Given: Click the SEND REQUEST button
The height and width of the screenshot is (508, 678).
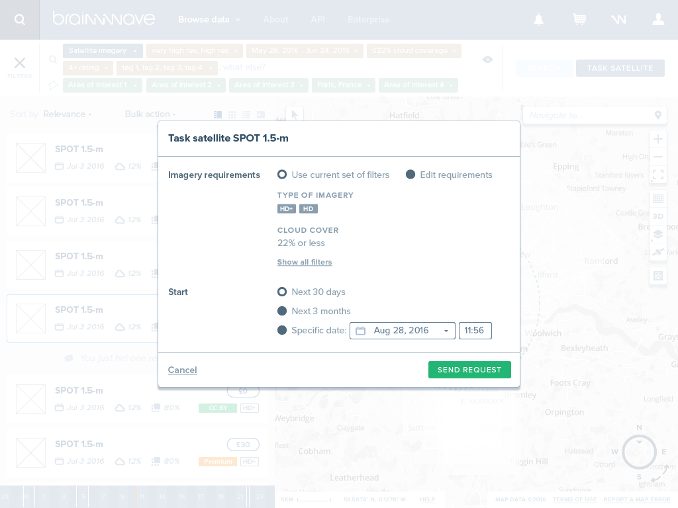Looking at the screenshot, I should pyautogui.click(x=469, y=370).
